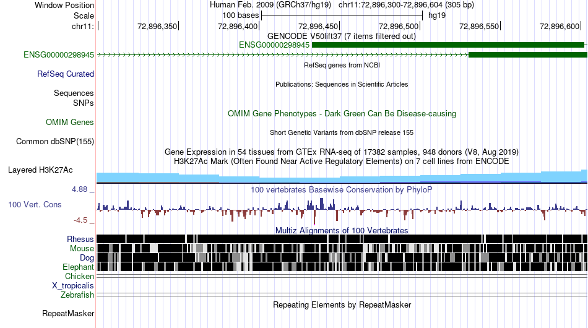This screenshot has height=328, width=588.
Task: Click the Common dbSNP(155) track label
Action: point(55,141)
